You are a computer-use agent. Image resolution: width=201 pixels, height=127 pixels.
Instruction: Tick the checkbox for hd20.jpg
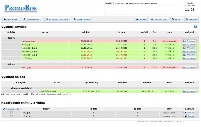tap(11, 116)
